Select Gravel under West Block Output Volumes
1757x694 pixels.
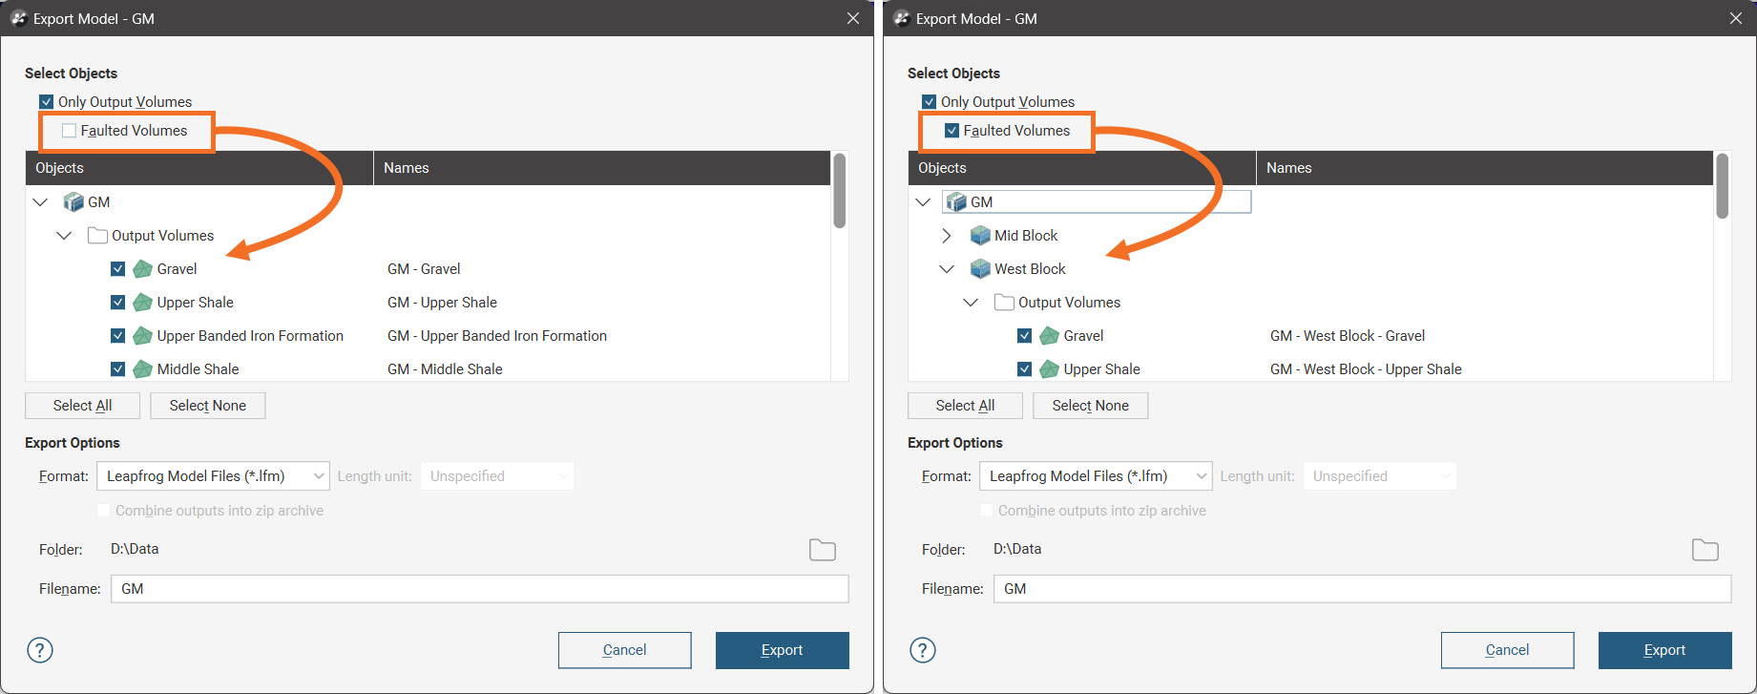1083,336
